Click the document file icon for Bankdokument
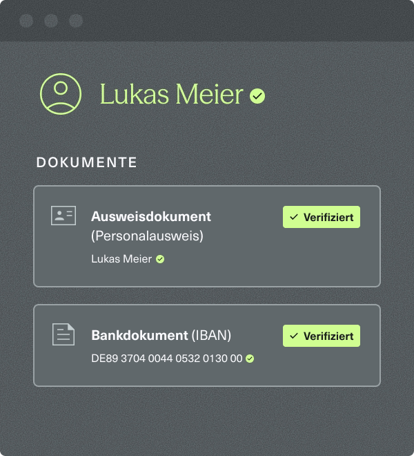The height and width of the screenshot is (456, 414). (x=63, y=334)
